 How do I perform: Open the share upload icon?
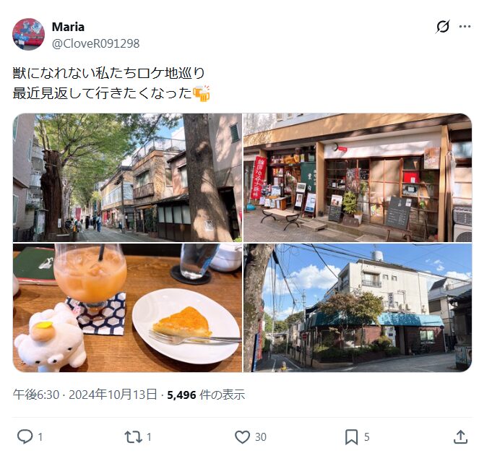460,437
